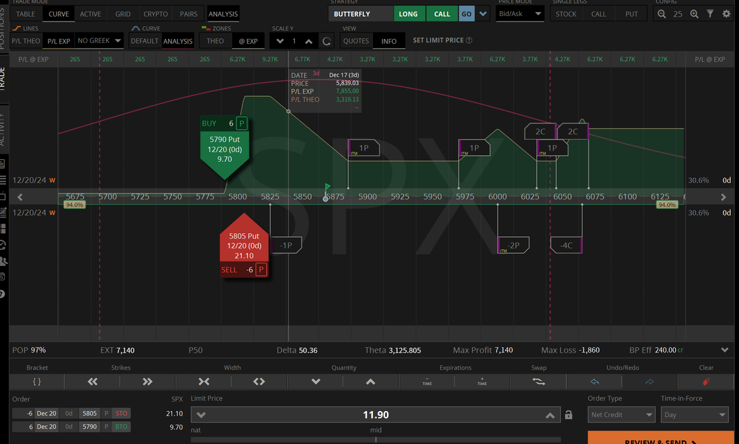Open the filter funnel in Config
This screenshot has height=444, width=739.
tap(710, 14)
